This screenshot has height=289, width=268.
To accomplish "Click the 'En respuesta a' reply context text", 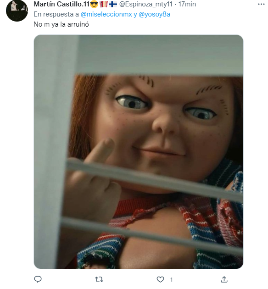I will click(56, 14).
